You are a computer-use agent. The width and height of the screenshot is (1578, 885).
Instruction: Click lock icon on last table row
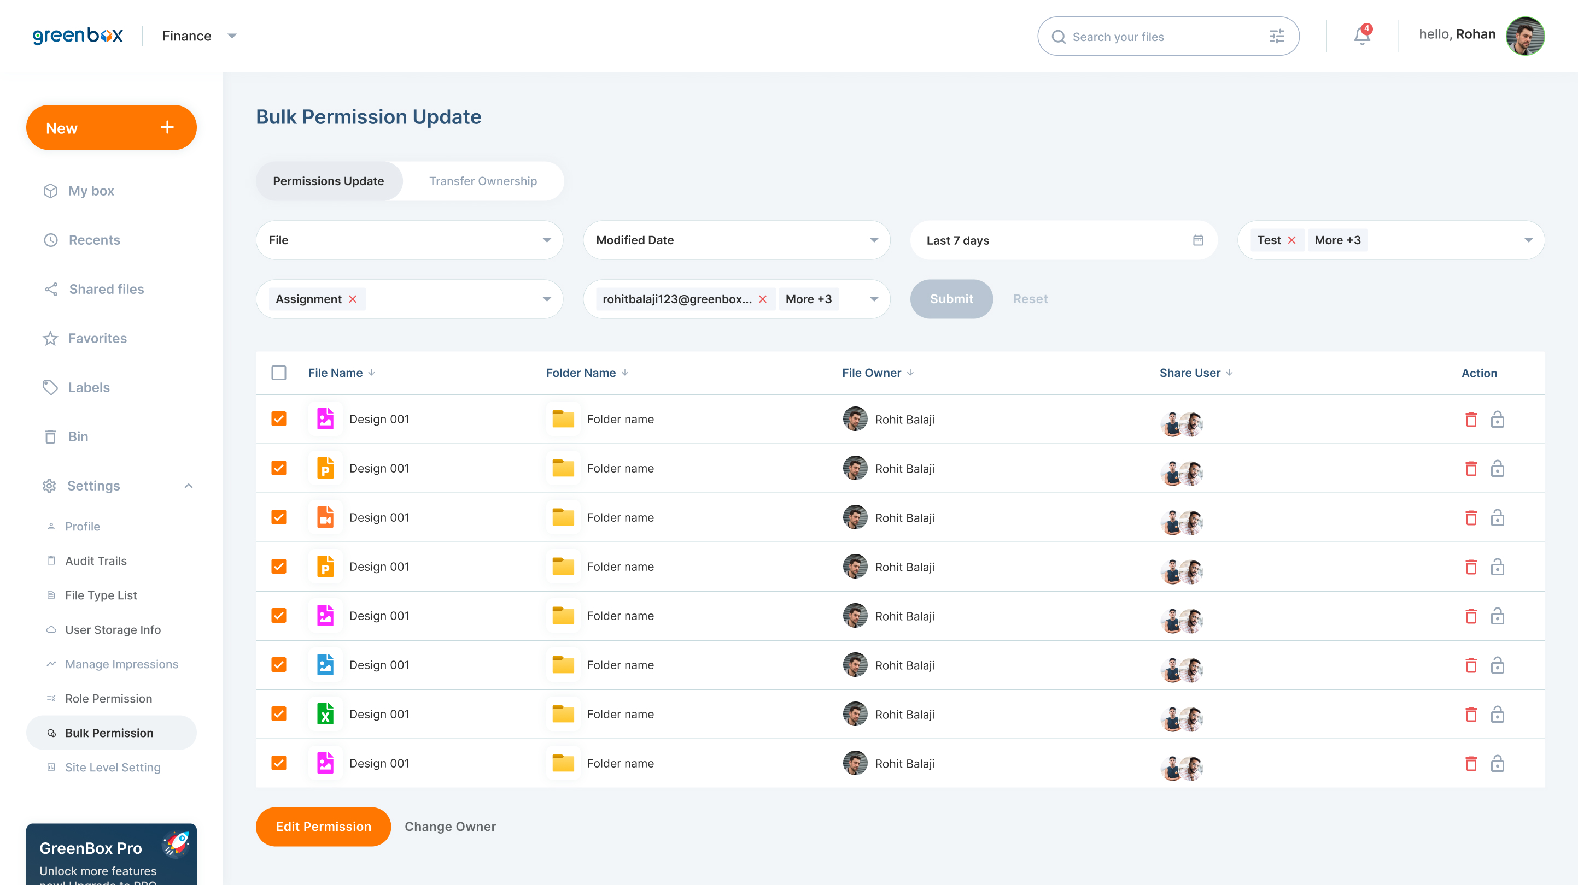[1497, 763]
